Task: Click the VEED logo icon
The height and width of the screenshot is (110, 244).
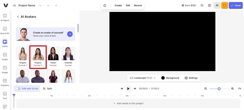Action: click(6, 5)
